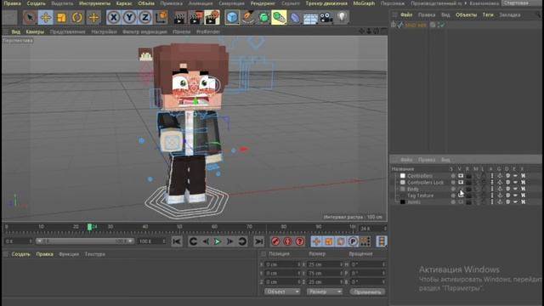Go to next keyframe
Screen dimensions: 544x306
[x=242, y=241]
